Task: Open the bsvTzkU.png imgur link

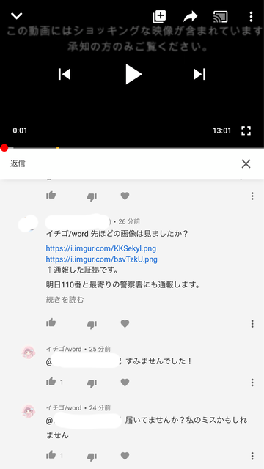Action: [x=101, y=259]
